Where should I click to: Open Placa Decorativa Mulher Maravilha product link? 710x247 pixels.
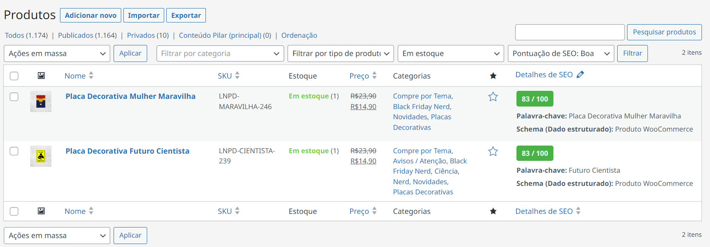[x=131, y=96]
